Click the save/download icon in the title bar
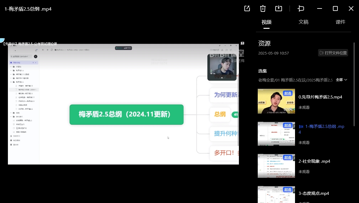 278,8
